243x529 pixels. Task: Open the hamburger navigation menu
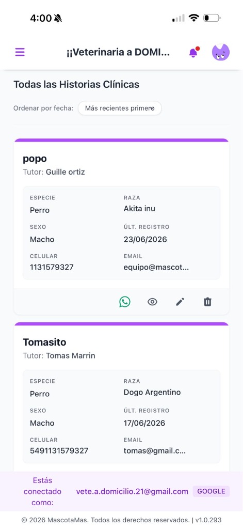point(20,52)
